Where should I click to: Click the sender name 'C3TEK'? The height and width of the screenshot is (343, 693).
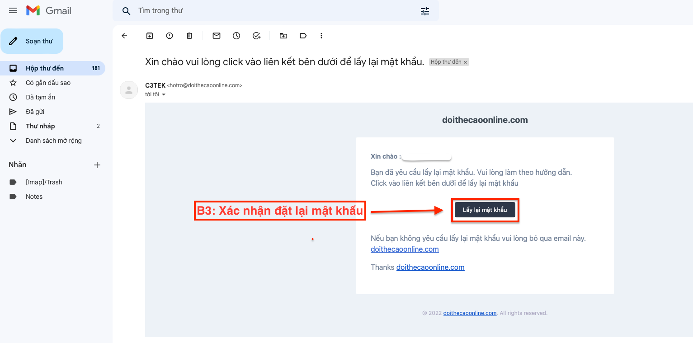pyautogui.click(x=155, y=85)
